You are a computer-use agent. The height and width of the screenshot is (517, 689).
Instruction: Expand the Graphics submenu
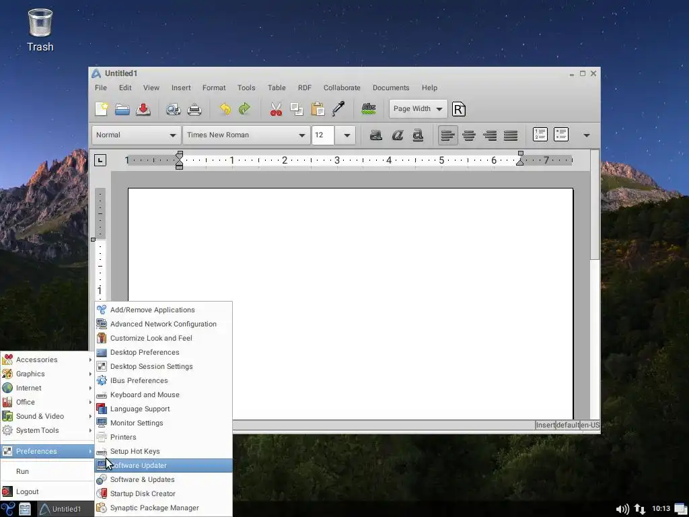(48, 374)
